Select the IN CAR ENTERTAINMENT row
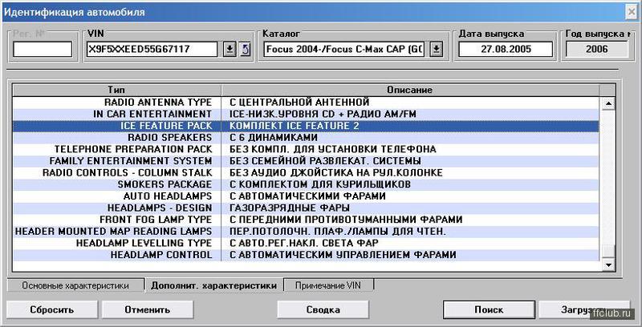 pyautogui.click(x=306, y=114)
